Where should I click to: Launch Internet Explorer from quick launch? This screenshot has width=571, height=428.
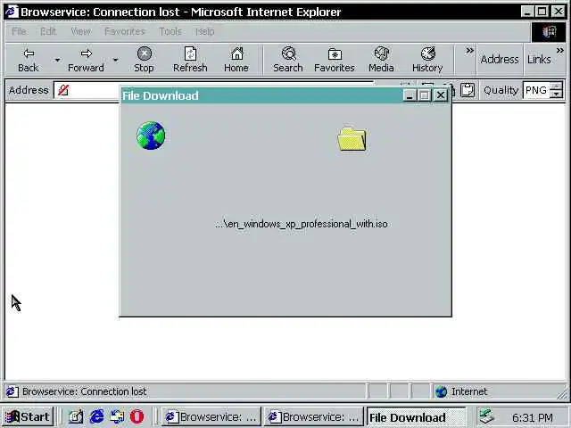[x=96, y=416]
